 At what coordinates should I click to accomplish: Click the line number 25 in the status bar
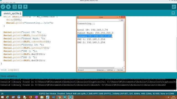click(2, 94)
